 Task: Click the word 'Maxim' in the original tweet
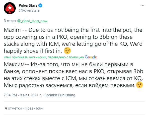pos(12,30)
